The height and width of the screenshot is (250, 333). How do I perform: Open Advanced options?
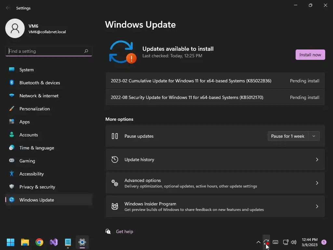(215, 183)
